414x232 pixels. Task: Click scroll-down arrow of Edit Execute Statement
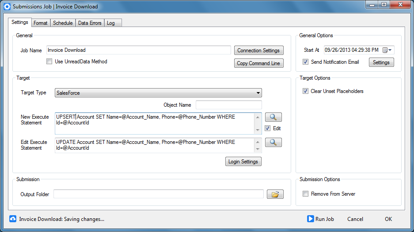(258, 149)
